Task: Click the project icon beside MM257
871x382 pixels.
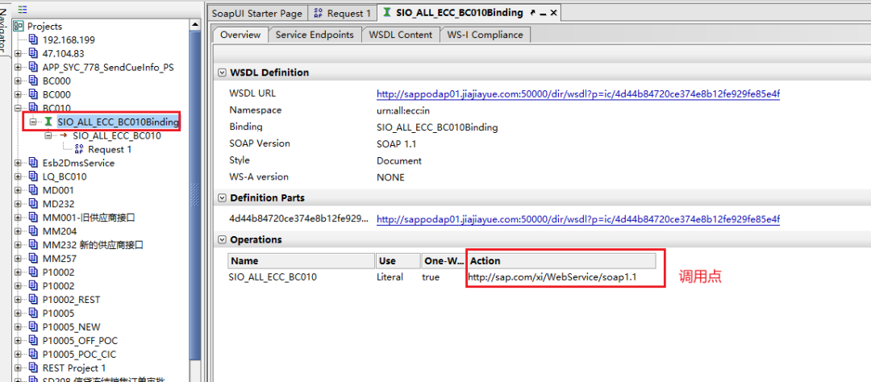Action: coord(33,259)
